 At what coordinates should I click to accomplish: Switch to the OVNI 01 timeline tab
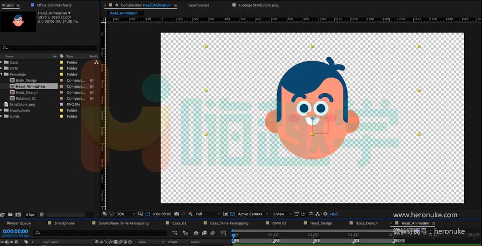[x=280, y=223]
